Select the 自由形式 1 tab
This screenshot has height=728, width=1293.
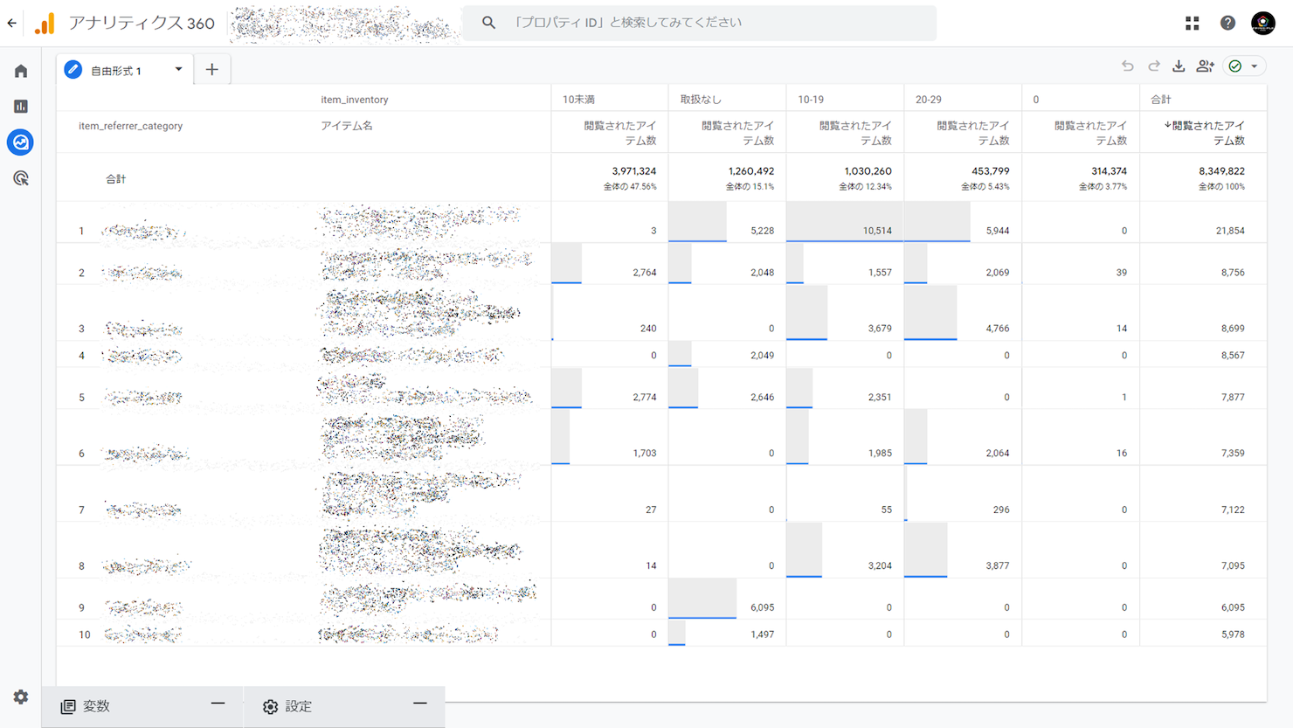pyautogui.click(x=115, y=71)
